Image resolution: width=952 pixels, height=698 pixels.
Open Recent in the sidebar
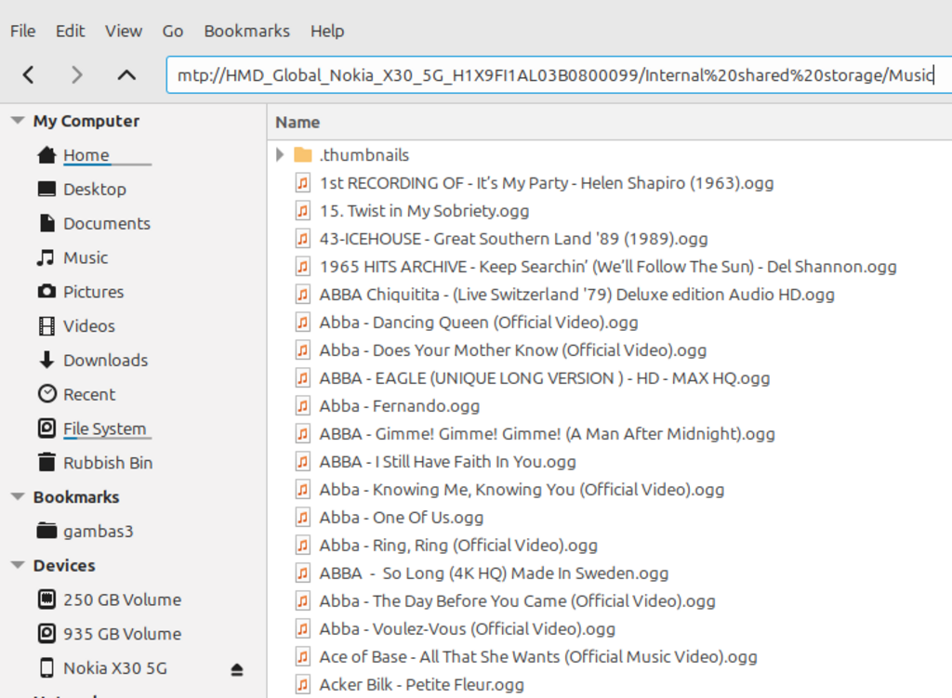pos(89,394)
